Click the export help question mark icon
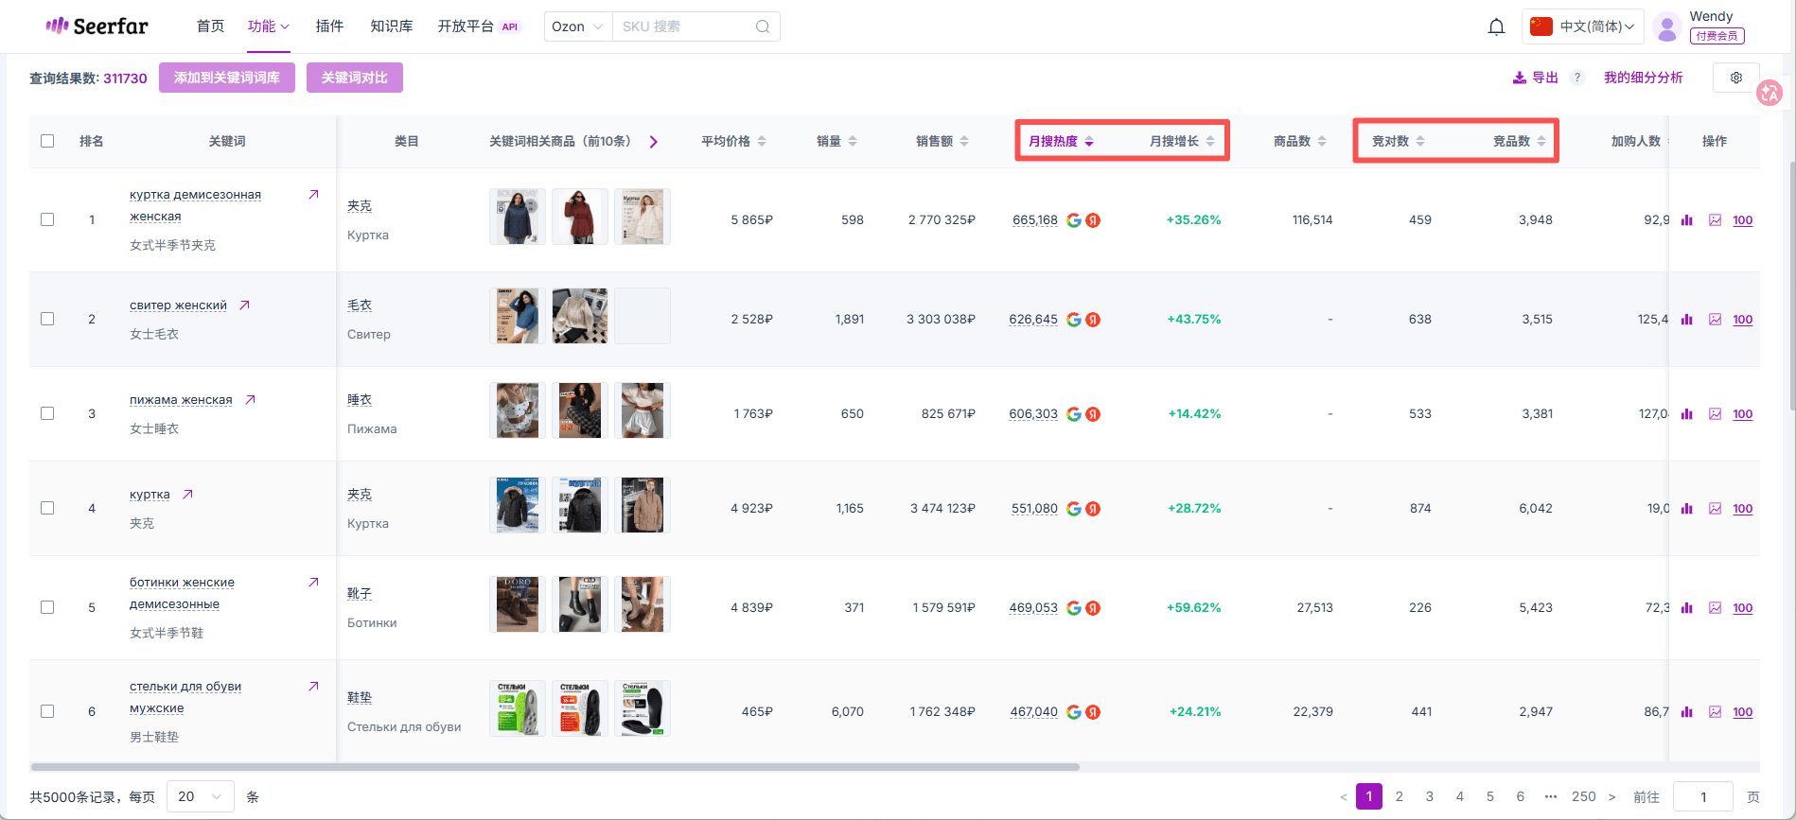The height and width of the screenshot is (820, 1796). click(1577, 78)
